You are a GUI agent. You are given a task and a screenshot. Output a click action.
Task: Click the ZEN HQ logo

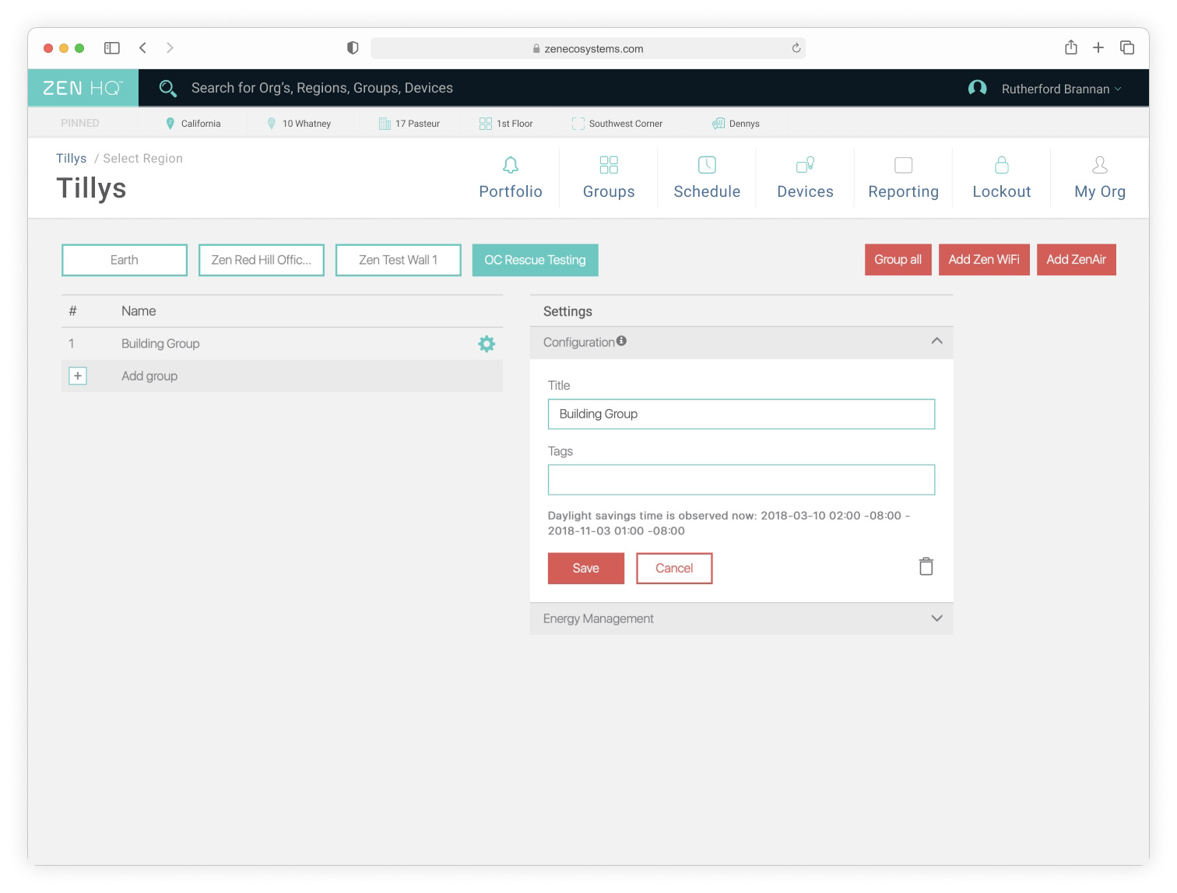point(83,88)
